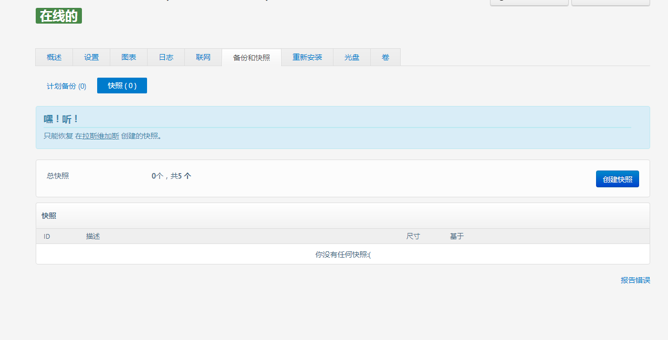Click the 报告错误 link
The width and height of the screenshot is (668, 340).
635,280
